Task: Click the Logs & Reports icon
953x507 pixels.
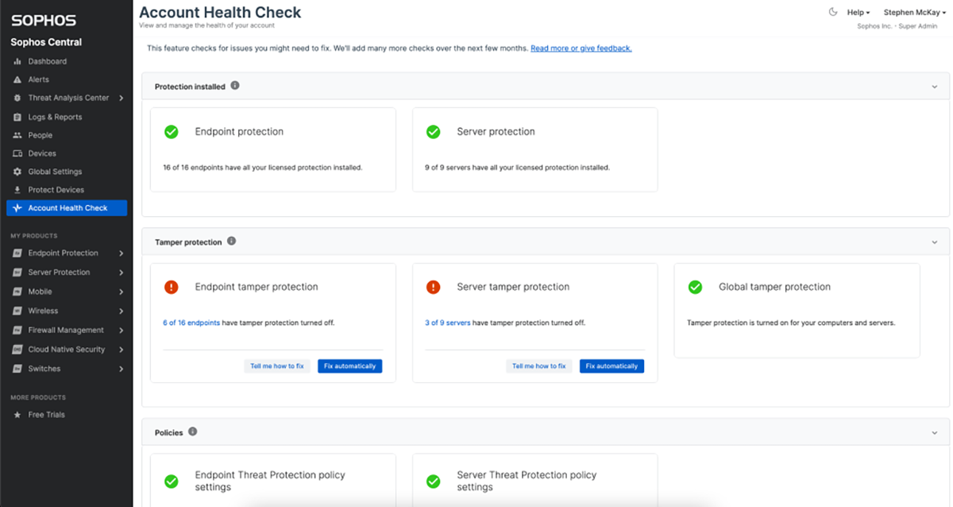Action: click(x=17, y=116)
